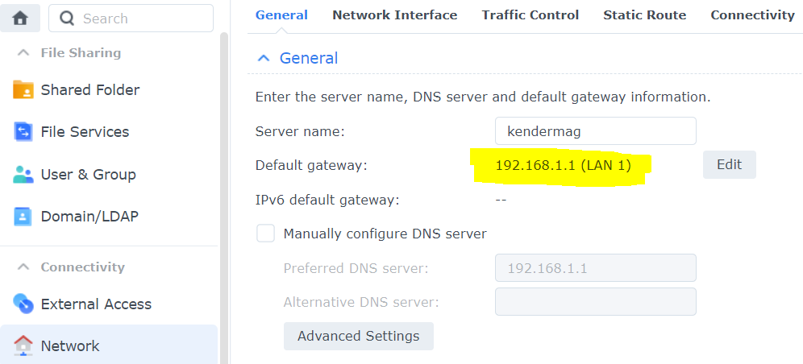This screenshot has height=364, width=803.
Task: Select the Network house icon
Action: coord(23,345)
